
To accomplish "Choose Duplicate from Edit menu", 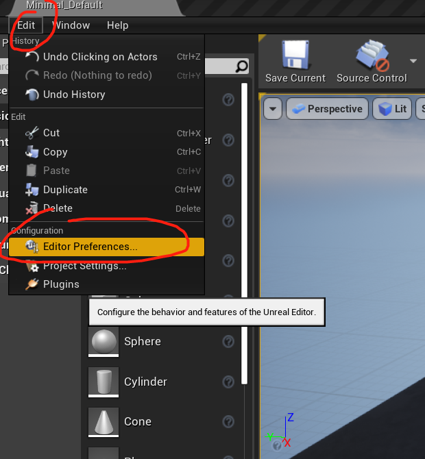I will (x=107, y=190).
